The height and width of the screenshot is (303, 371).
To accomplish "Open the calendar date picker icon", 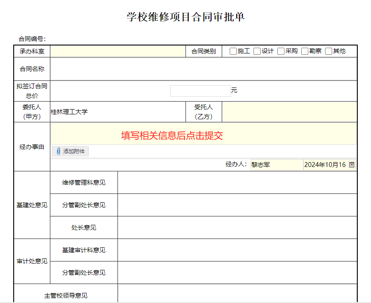I will click(352, 165).
